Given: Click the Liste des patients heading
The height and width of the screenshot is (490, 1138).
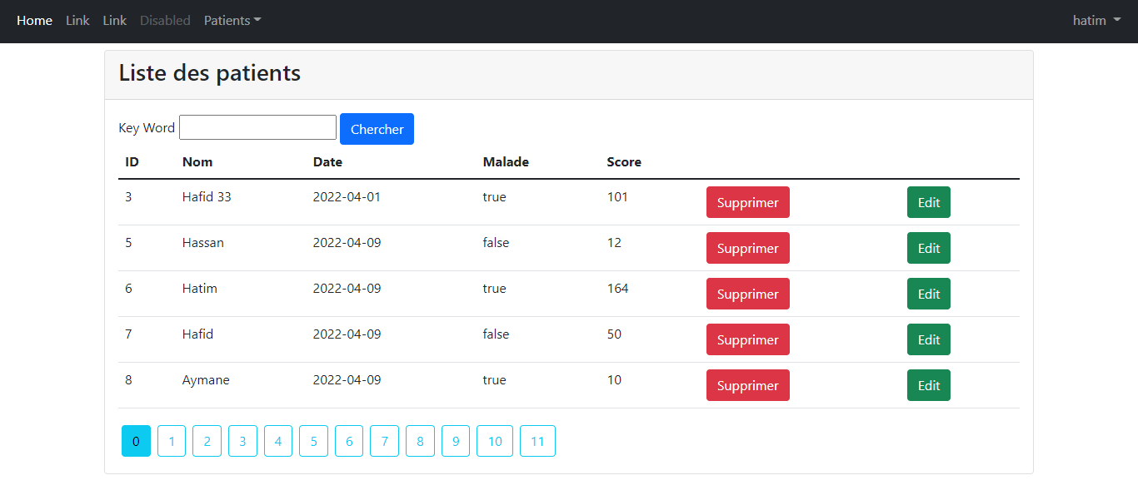Looking at the screenshot, I should [x=209, y=73].
